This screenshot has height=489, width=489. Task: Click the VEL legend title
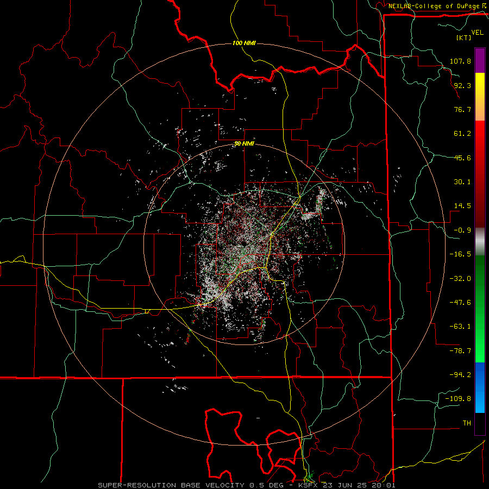click(x=477, y=33)
